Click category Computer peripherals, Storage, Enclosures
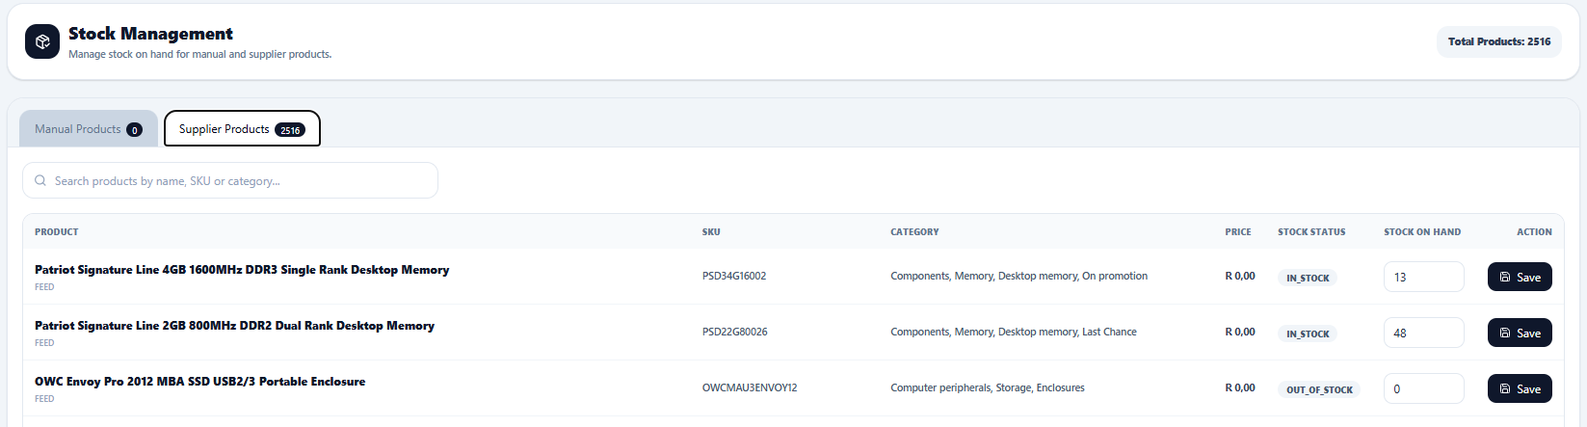 coord(988,387)
